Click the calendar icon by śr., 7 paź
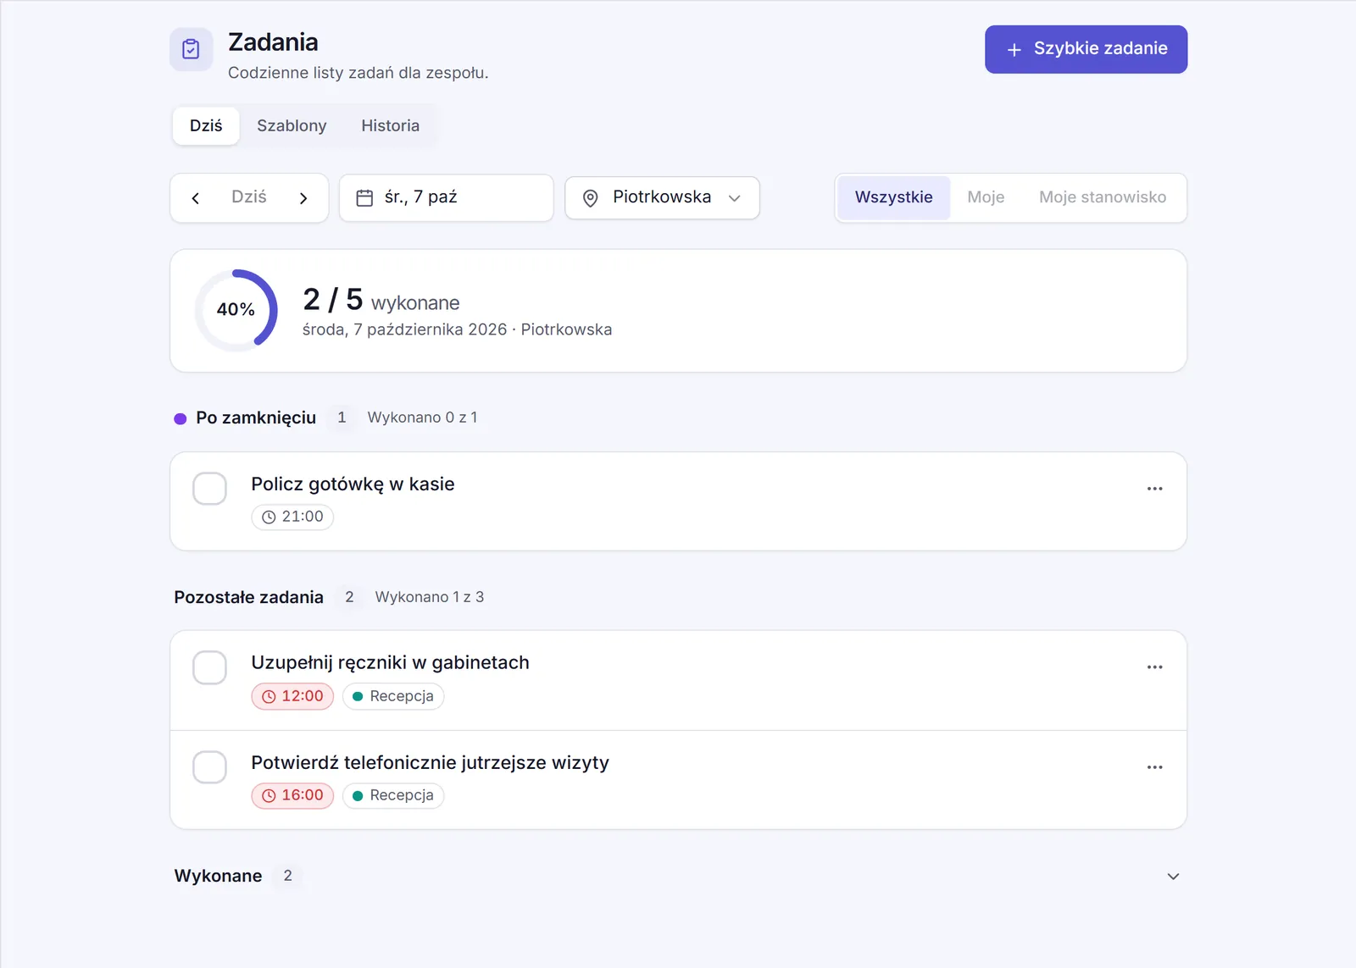This screenshot has height=968, width=1356. click(364, 198)
